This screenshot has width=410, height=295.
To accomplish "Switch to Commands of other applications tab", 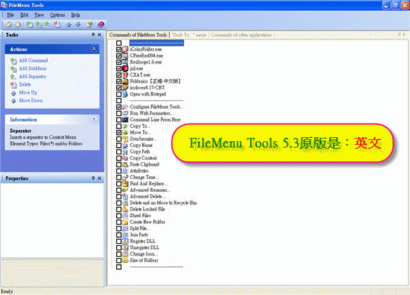I will coord(243,34).
